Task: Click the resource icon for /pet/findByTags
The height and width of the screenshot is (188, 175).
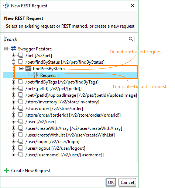Action: click(21, 82)
